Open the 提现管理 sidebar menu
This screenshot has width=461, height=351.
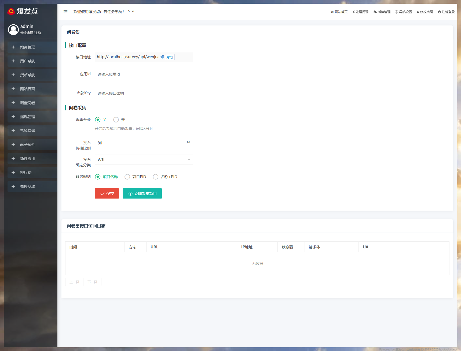(28, 117)
